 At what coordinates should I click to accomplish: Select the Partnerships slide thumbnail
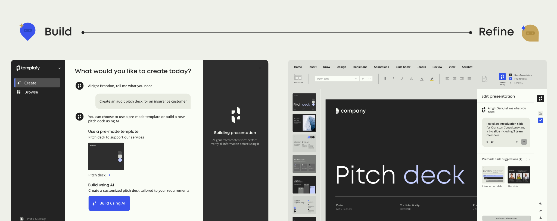(x=304, y=164)
